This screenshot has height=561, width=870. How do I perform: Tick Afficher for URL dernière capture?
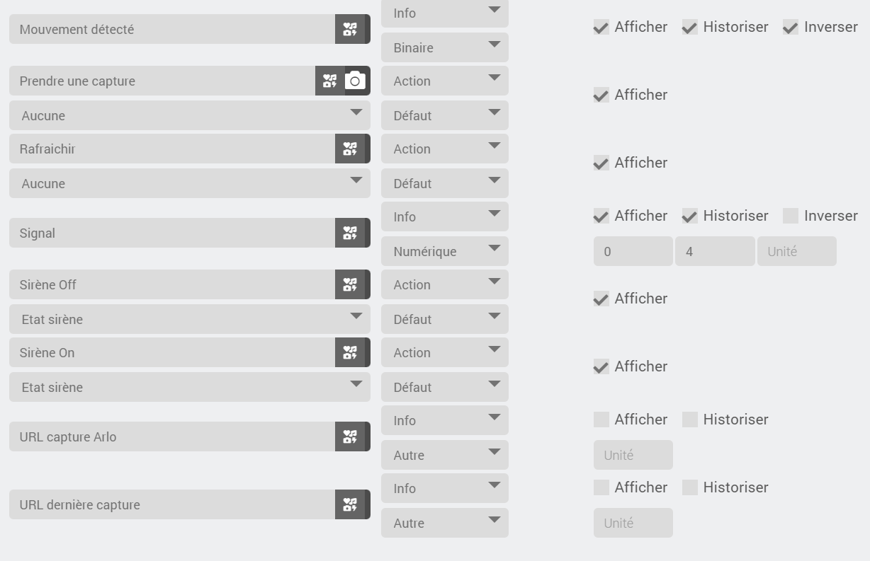pyautogui.click(x=601, y=487)
